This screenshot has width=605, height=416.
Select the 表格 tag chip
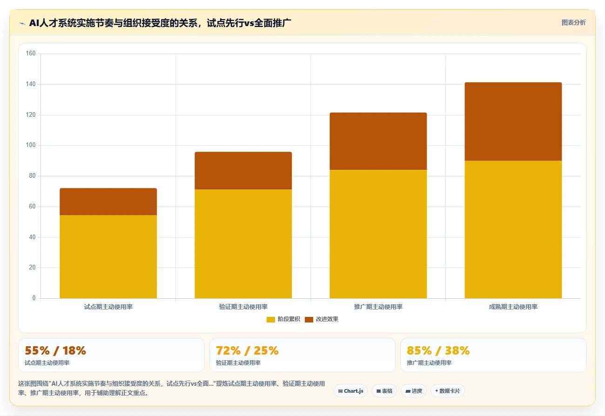click(x=384, y=391)
